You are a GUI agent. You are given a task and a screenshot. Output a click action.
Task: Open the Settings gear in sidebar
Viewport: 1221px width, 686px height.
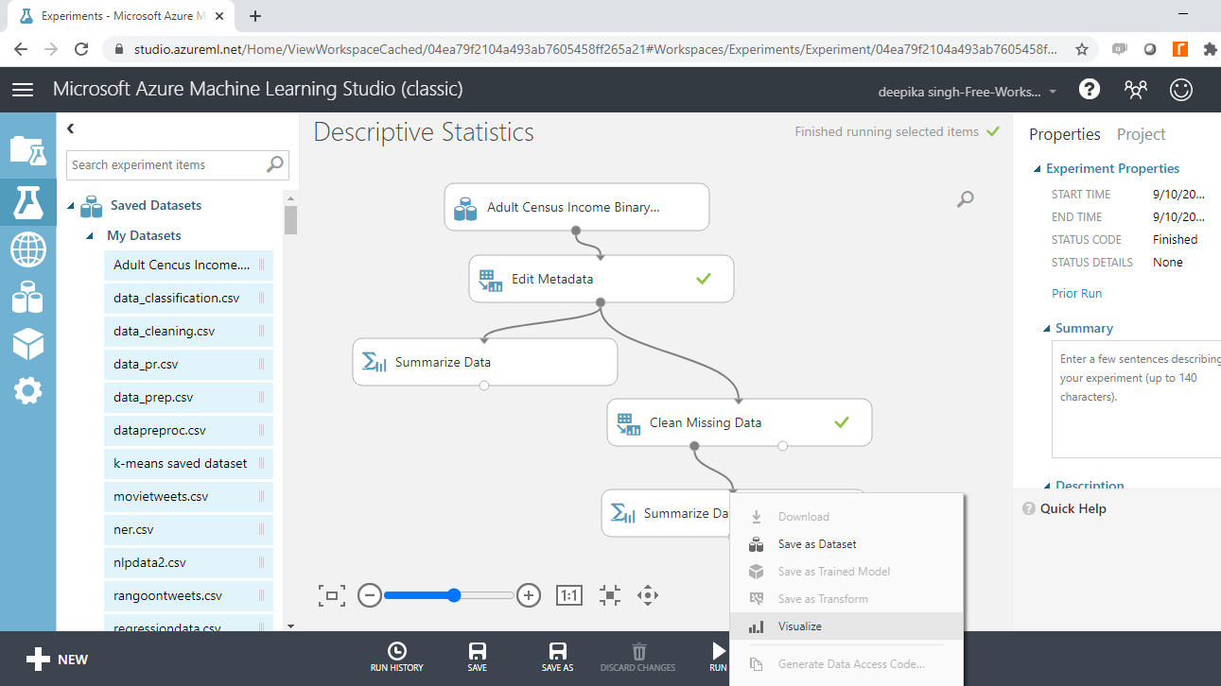click(27, 390)
